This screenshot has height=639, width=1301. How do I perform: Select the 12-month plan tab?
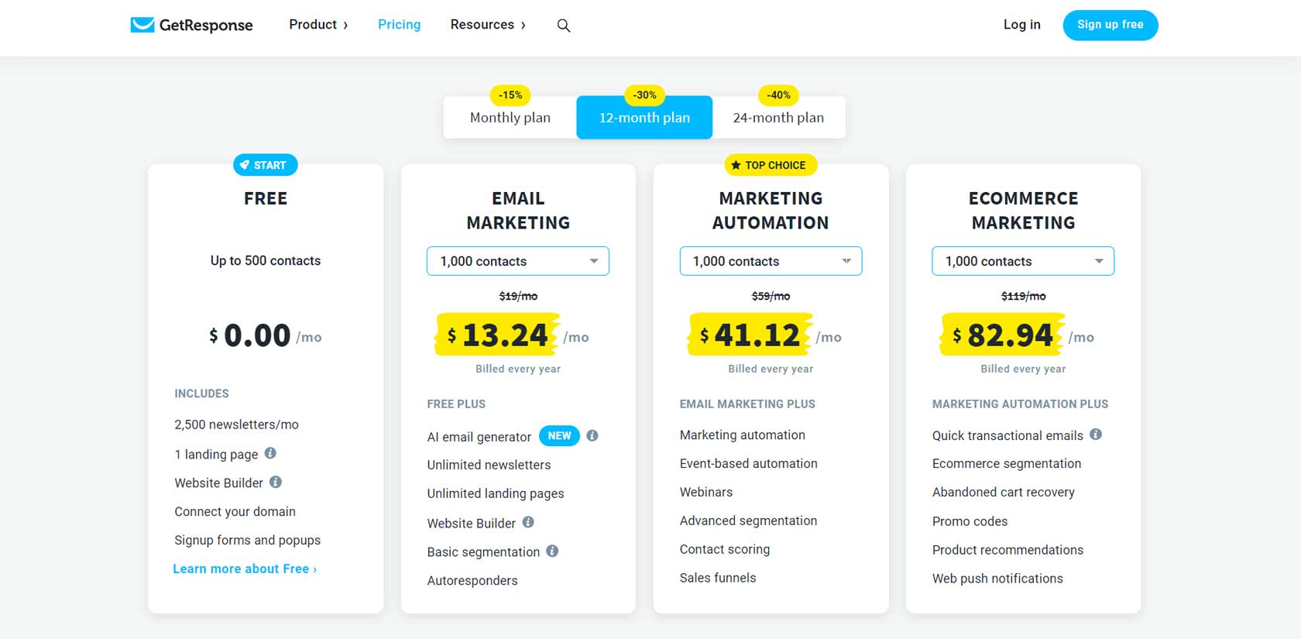[x=644, y=118]
